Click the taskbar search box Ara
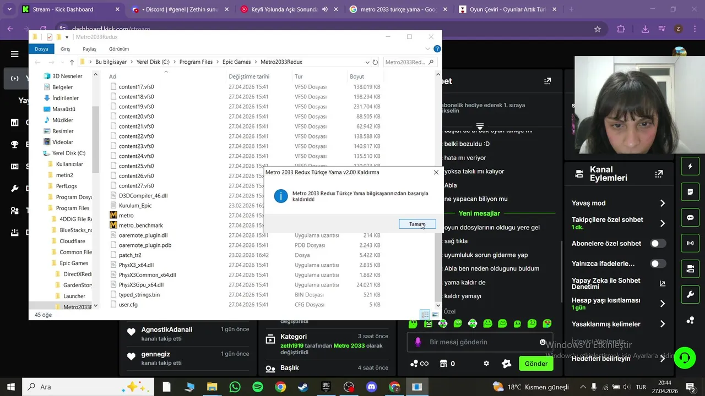The height and width of the screenshot is (396, 705). [89, 387]
